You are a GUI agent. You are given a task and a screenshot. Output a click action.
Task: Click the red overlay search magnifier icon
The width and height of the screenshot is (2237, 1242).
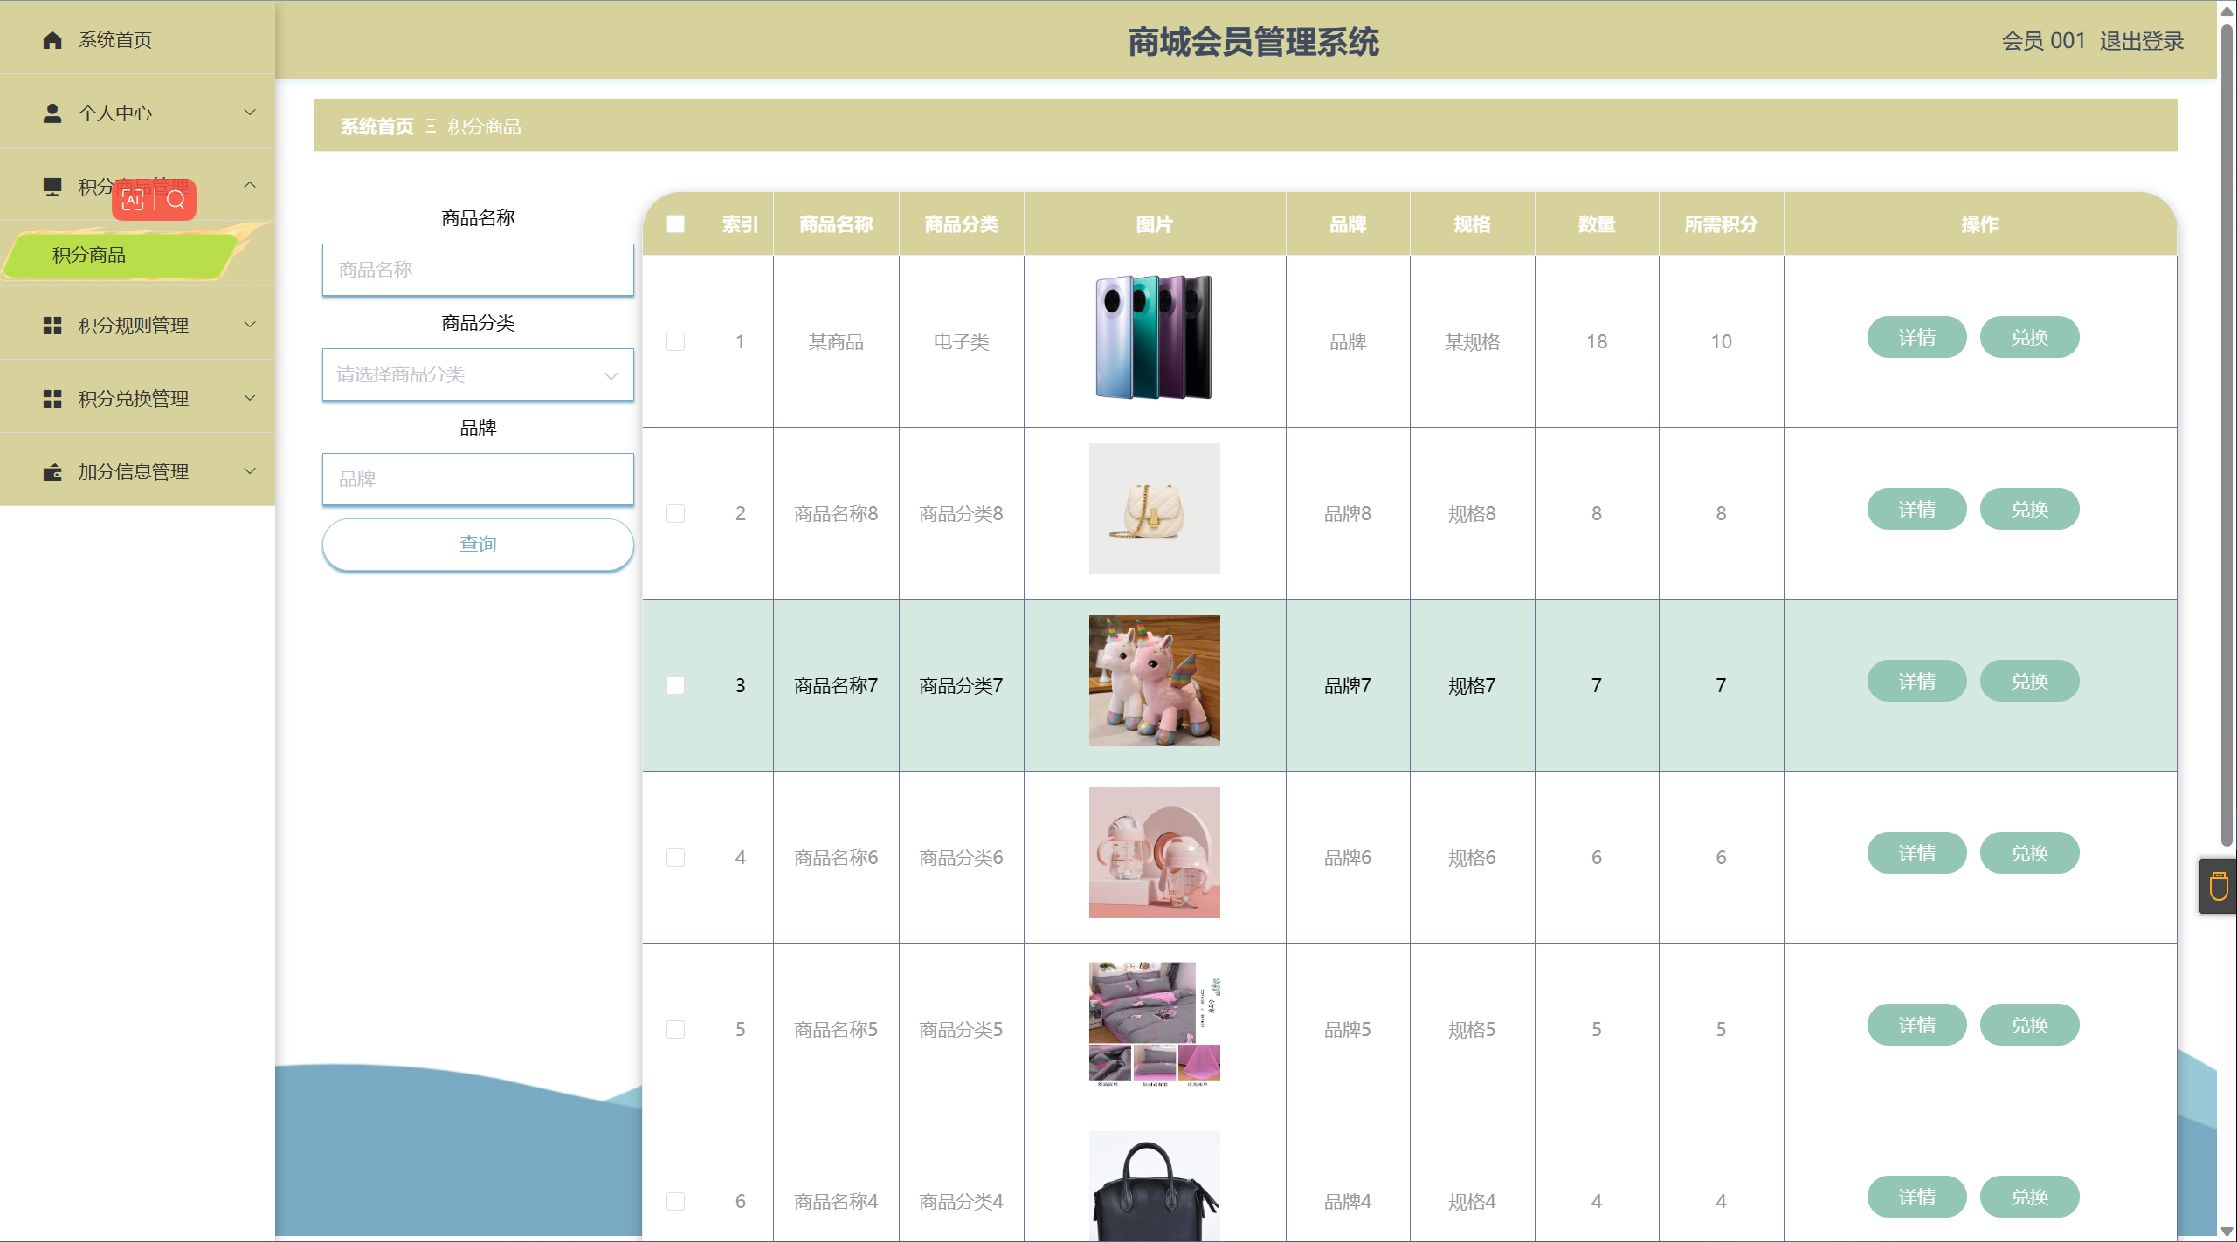pyautogui.click(x=176, y=200)
